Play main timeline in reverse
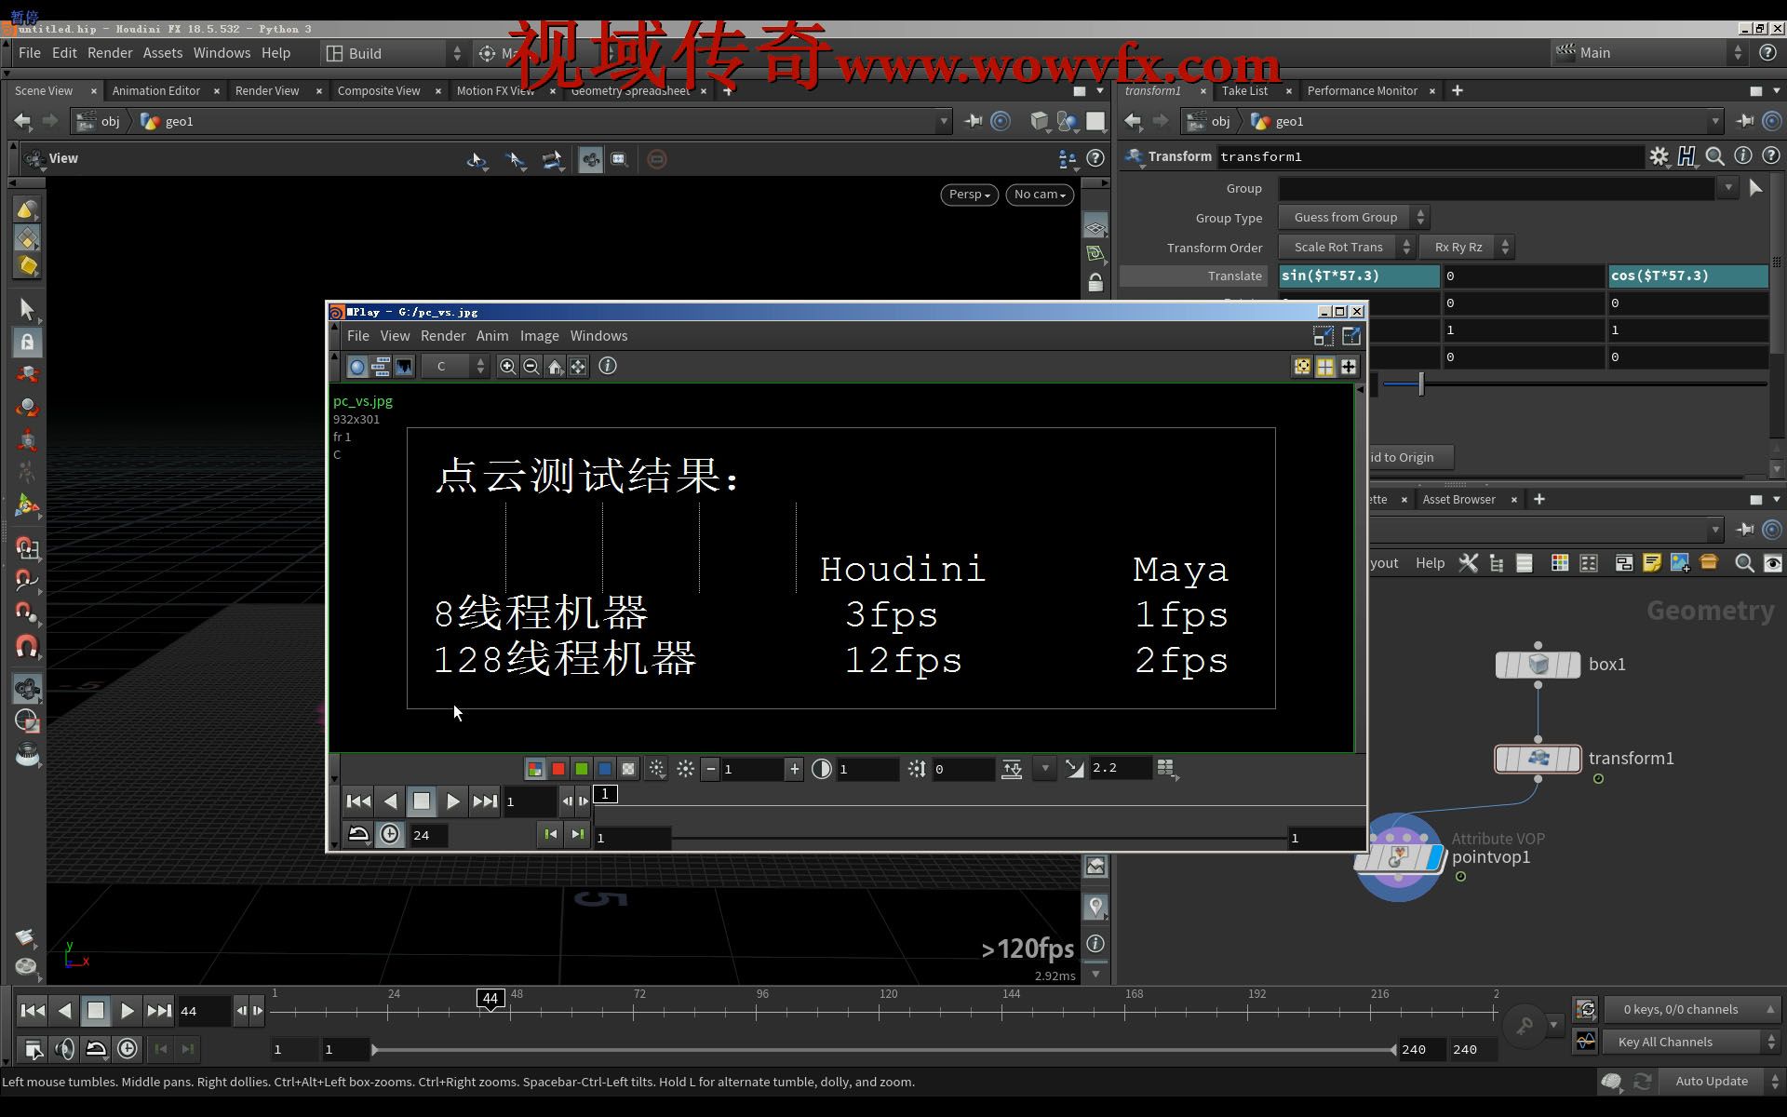This screenshot has height=1117, width=1787. tap(64, 1011)
